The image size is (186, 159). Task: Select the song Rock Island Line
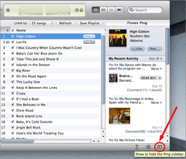[51, 116]
